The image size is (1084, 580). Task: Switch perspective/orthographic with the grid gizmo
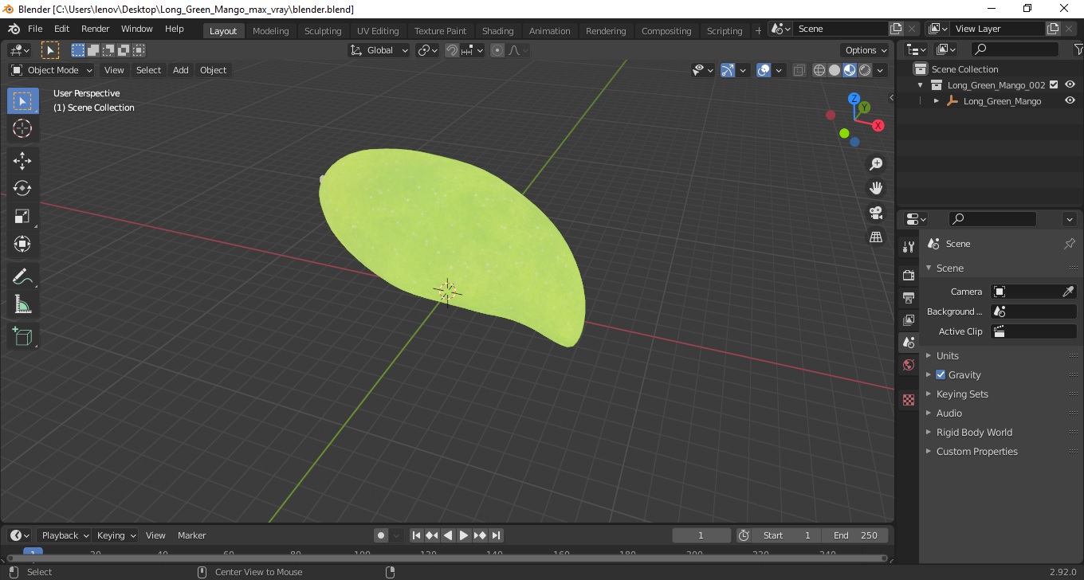(876, 237)
